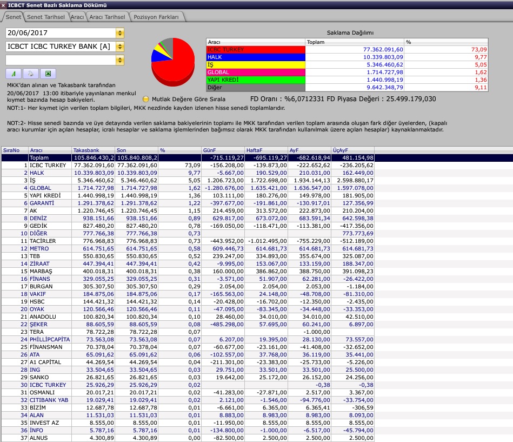Select the METRO broker row
This screenshot has height=442, width=513.
[188, 248]
